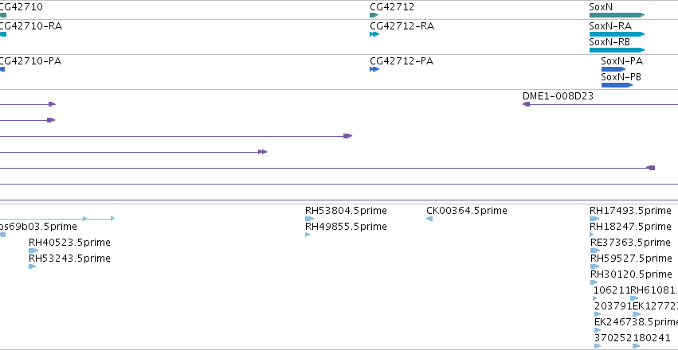Click the SoxN-RA text label
The height and width of the screenshot is (350, 678).
610,26
